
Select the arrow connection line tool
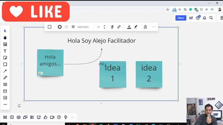pyautogui.click(x=5, y=71)
